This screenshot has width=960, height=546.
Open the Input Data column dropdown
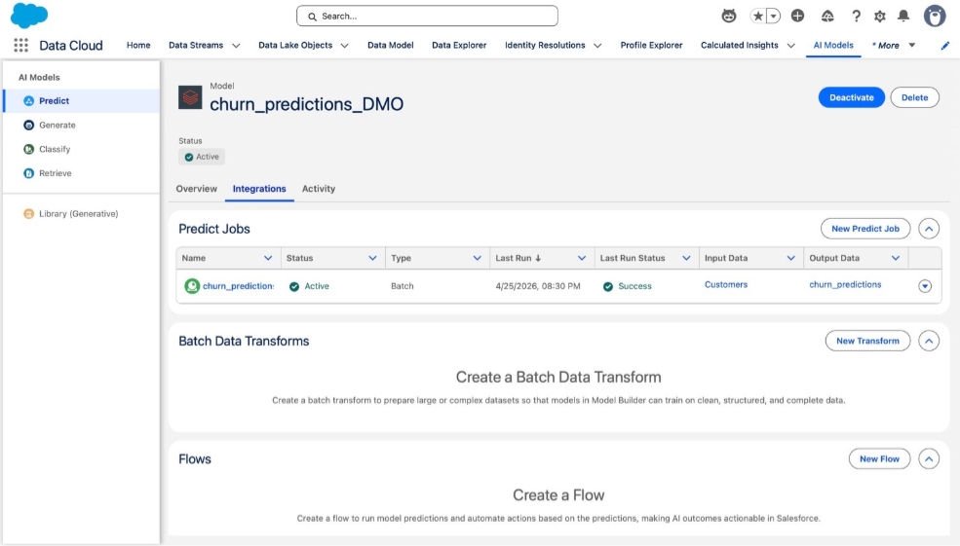coord(791,258)
